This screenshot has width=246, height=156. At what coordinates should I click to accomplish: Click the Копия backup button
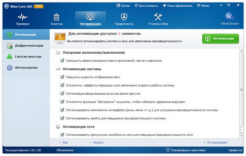[x=123, y=5]
